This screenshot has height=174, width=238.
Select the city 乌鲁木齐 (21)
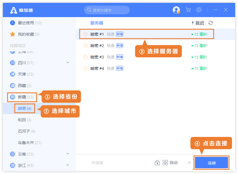point(30,143)
